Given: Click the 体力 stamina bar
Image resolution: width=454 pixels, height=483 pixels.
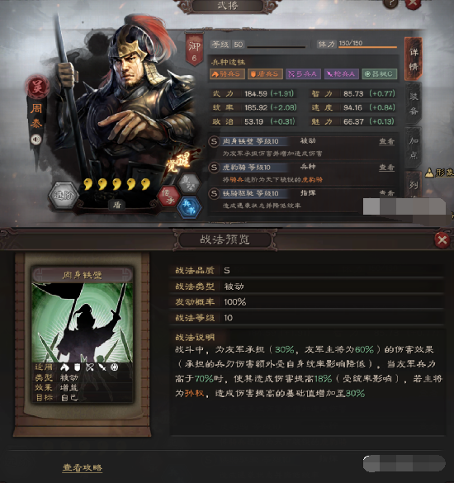Looking at the screenshot, I should (368, 47).
